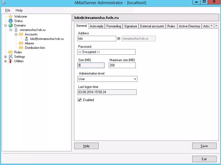Expand the Settings tree node
This screenshot has height=165, width=221.
pos(5,57)
